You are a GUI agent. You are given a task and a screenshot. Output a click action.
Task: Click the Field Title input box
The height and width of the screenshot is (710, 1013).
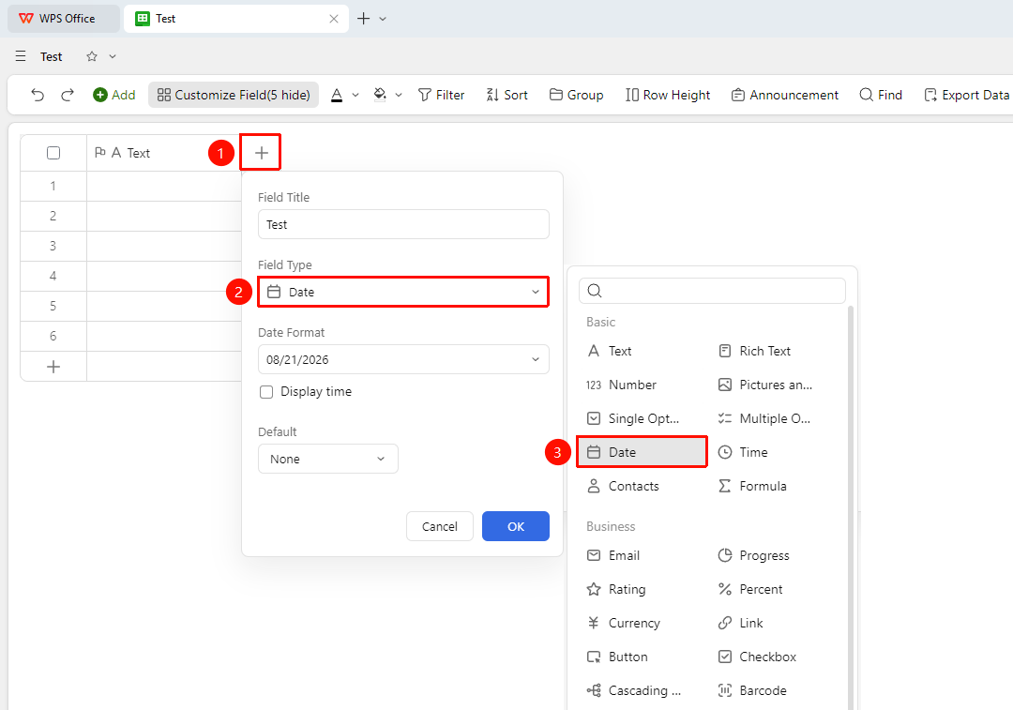tap(403, 224)
